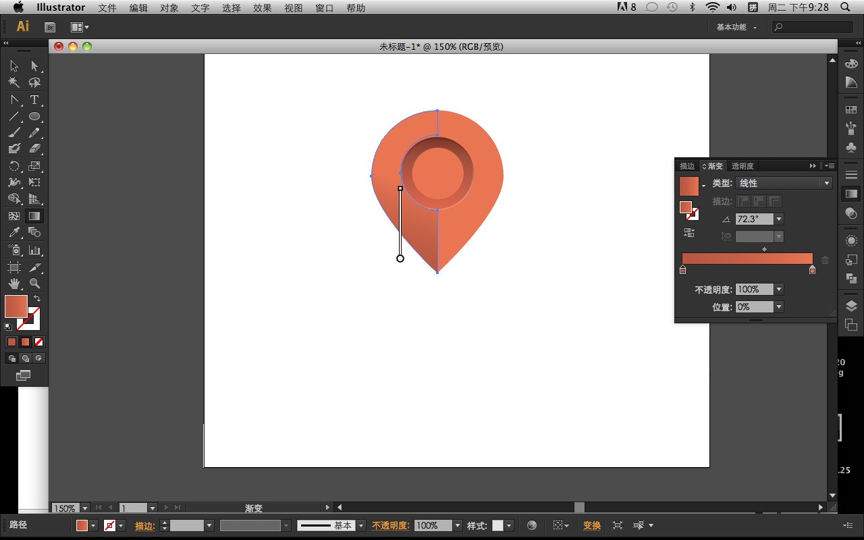864x540 pixels.
Task: Choose the Eyedropper tool
Action: (14, 233)
